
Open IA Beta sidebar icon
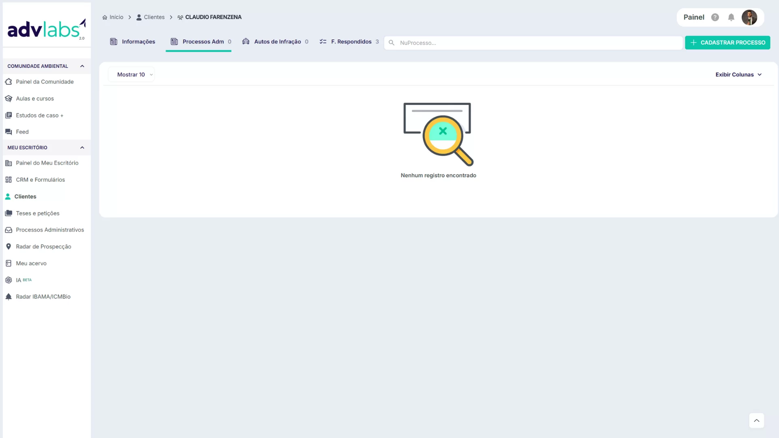click(x=9, y=280)
